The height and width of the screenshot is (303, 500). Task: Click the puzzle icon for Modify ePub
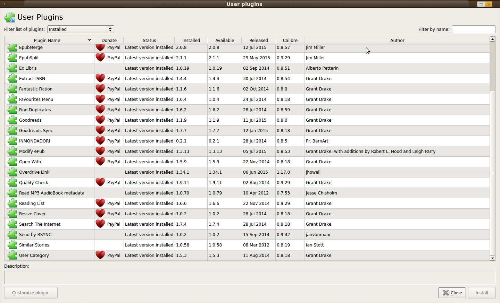pyautogui.click(x=12, y=151)
